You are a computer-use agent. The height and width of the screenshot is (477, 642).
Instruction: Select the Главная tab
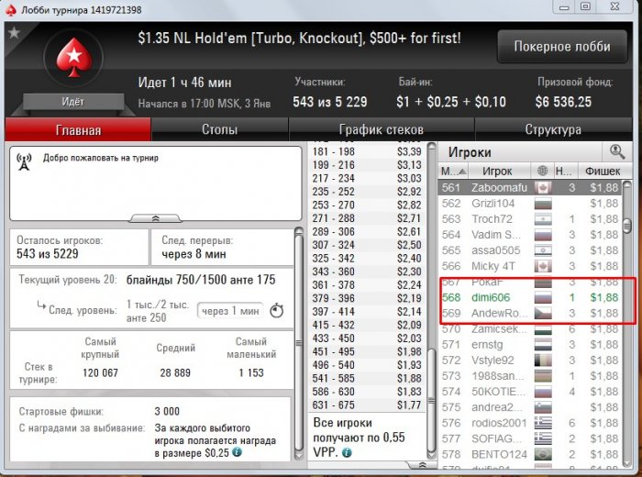(78, 129)
